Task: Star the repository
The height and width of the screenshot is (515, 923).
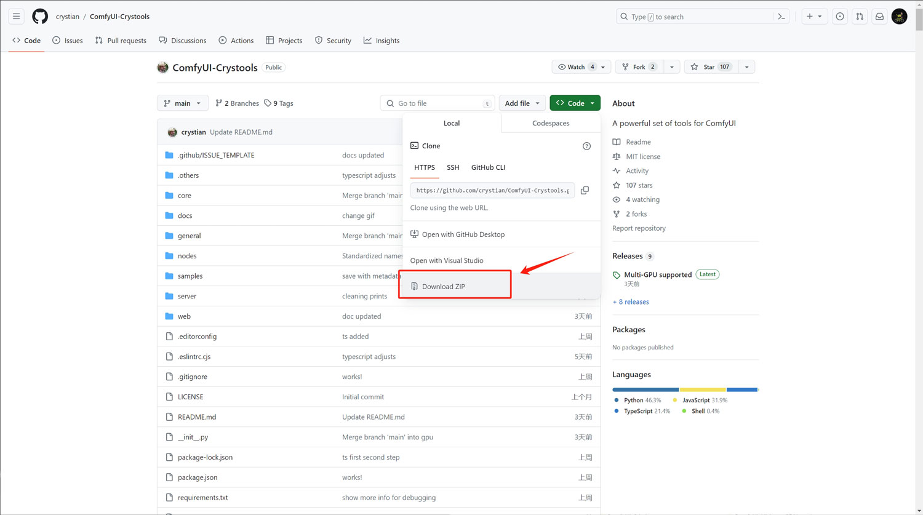Action: point(711,67)
